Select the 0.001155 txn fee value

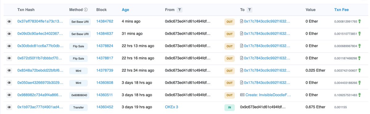click(340, 108)
